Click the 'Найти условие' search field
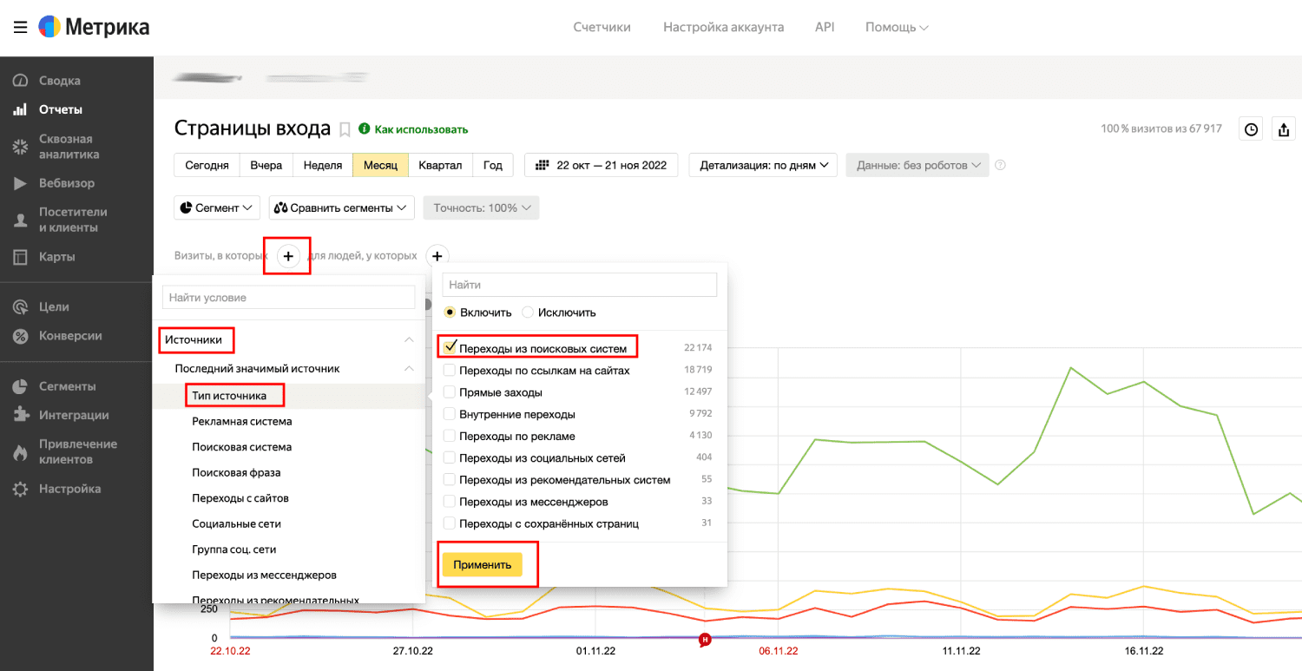Screen dimensions: 1302x671 coord(288,298)
